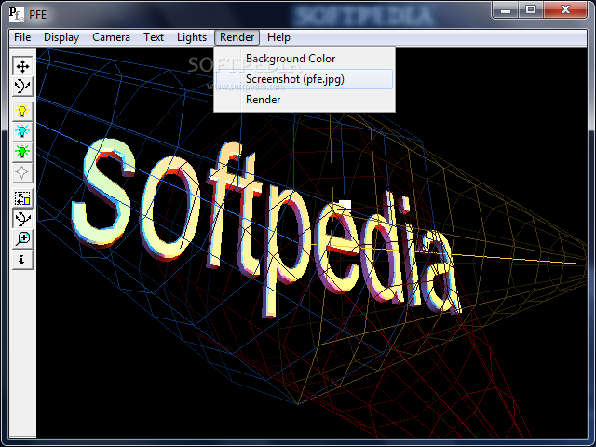
Task: Open the Lights menu
Action: pyautogui.click(x=192, y=37)
